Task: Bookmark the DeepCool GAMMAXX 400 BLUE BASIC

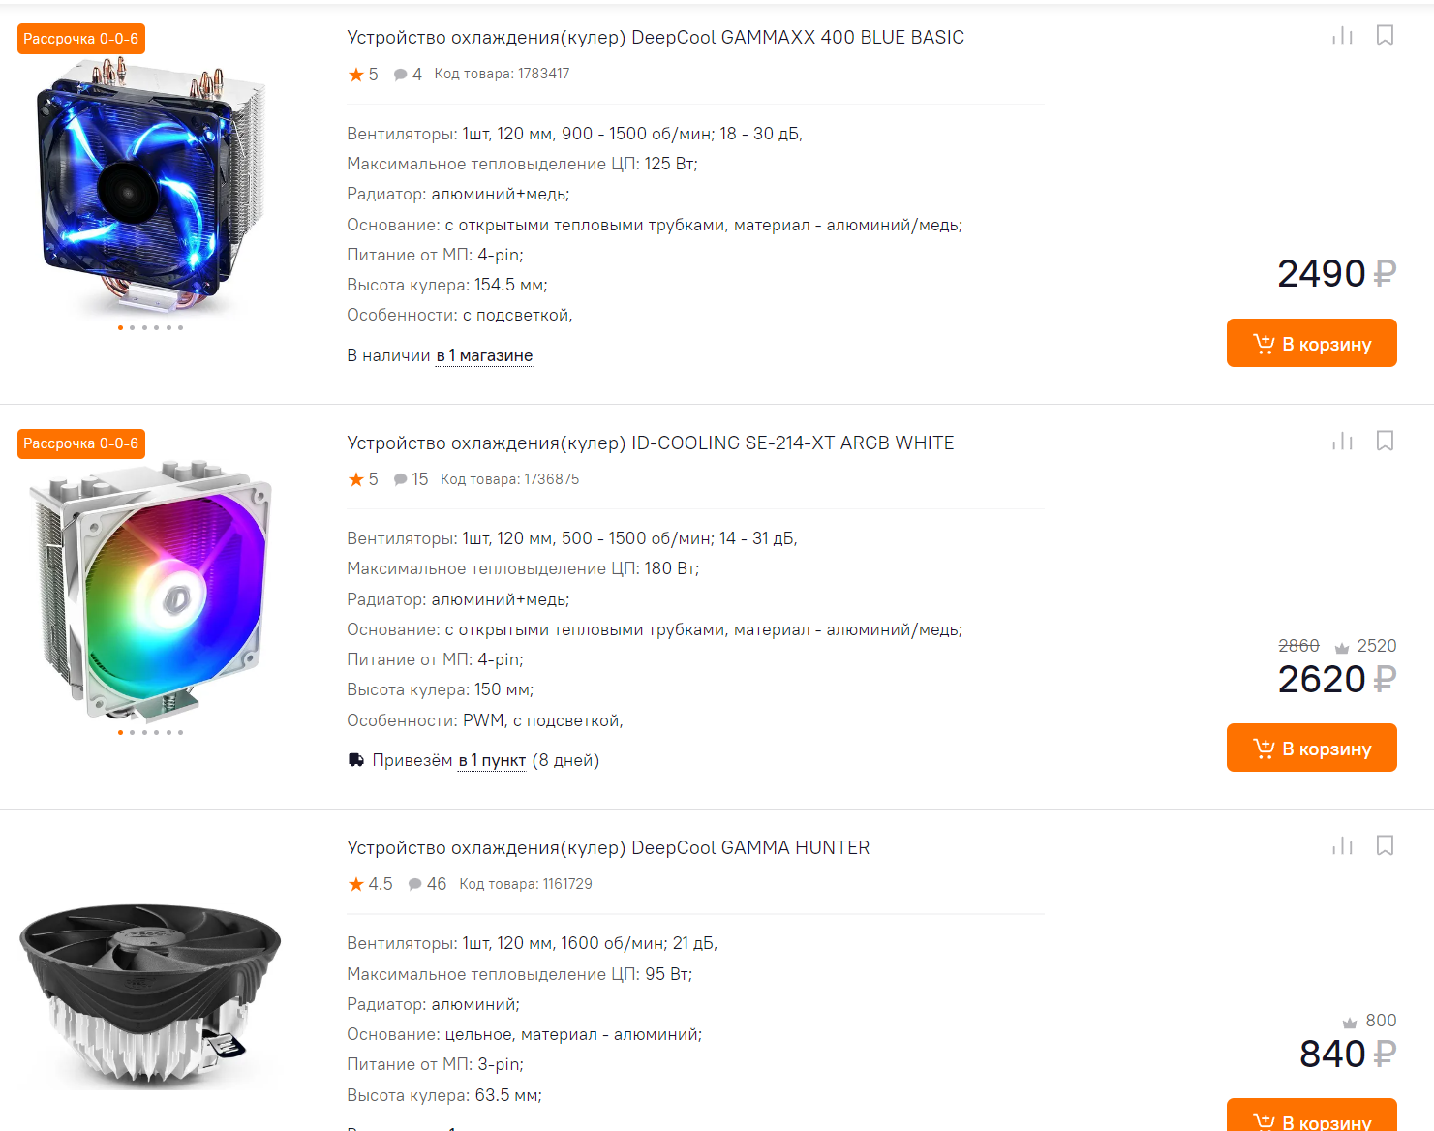Action: click(1385, 36)
